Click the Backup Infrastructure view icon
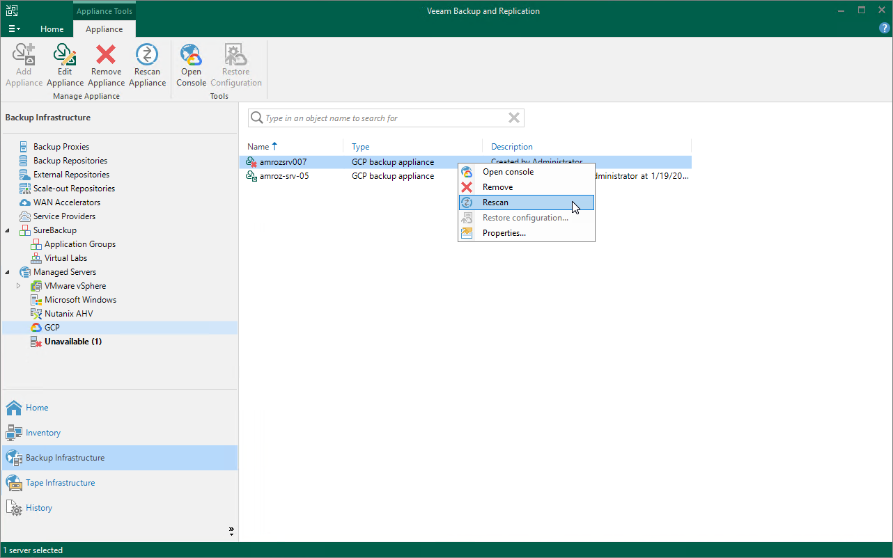The height and width of the screenshot is (558, 893). pyautogui.click(x=14, y=458)
